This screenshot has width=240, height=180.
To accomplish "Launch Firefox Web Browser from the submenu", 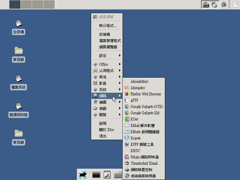I will click(x=145, y=94).
